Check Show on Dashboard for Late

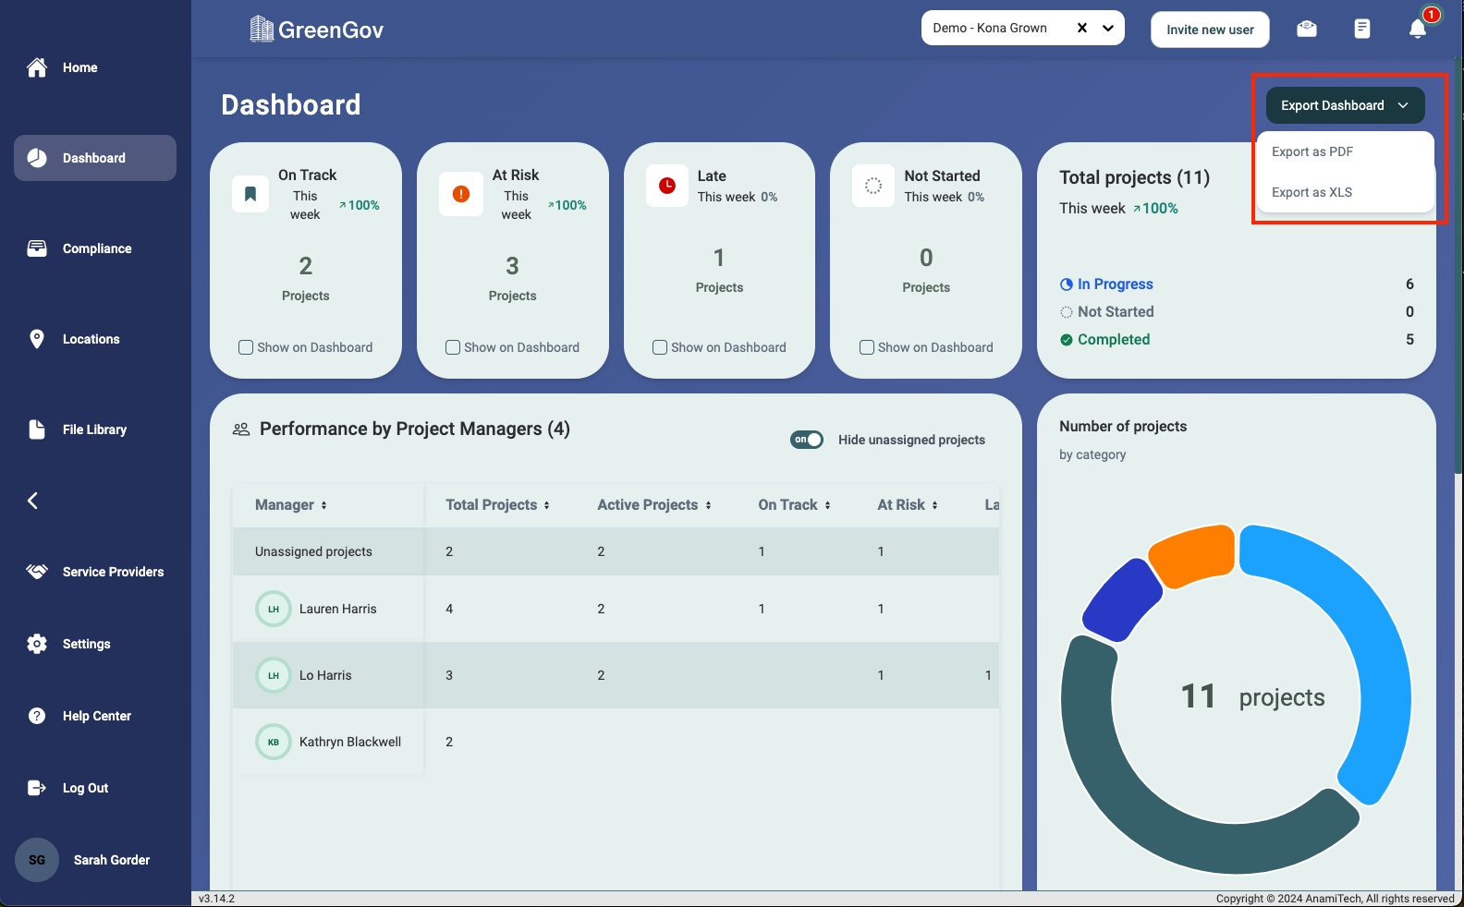(x=660, y=347)
